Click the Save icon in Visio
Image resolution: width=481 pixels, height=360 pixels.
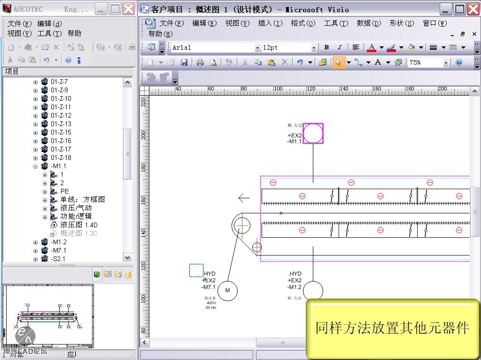pos(185,62)
